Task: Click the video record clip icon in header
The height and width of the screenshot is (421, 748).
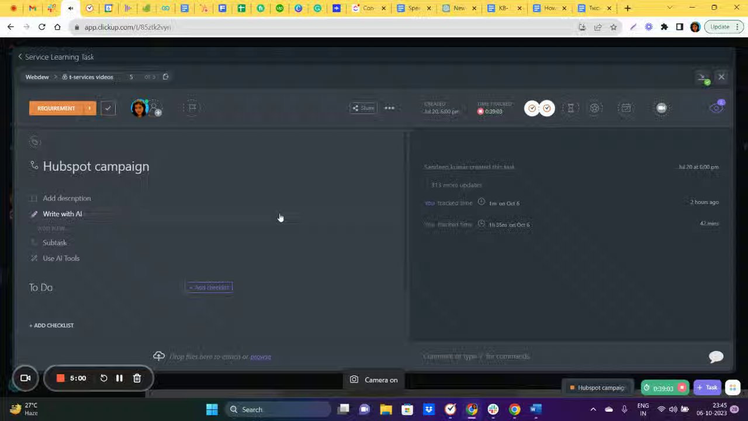Action: click(x=662, y=108)
